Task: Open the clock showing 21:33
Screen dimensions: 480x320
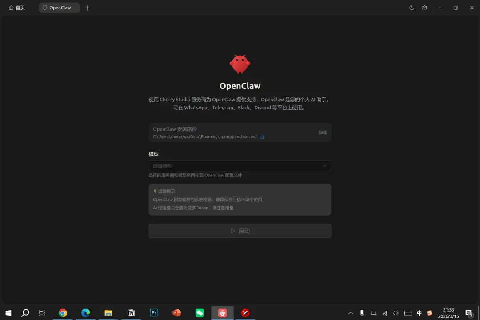Action: point(448,313)
